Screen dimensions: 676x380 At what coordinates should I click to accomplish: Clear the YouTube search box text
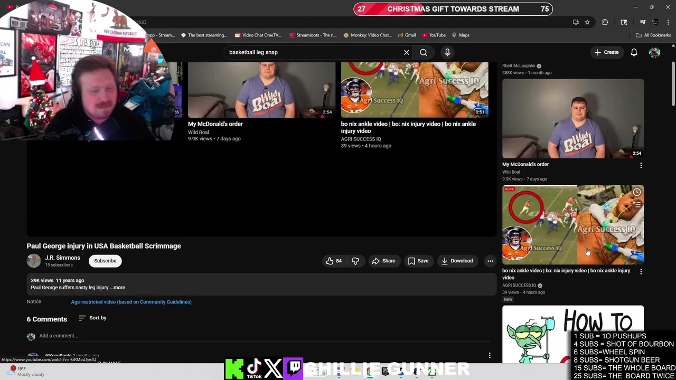(407, 52)
